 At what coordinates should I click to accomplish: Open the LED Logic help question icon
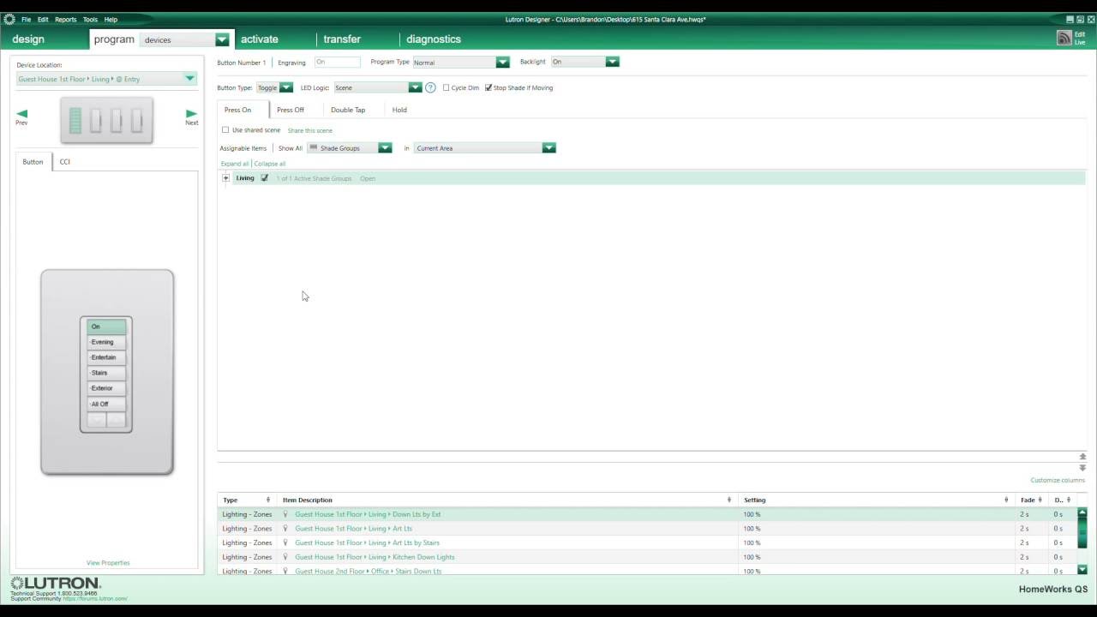tap(430, 87)
